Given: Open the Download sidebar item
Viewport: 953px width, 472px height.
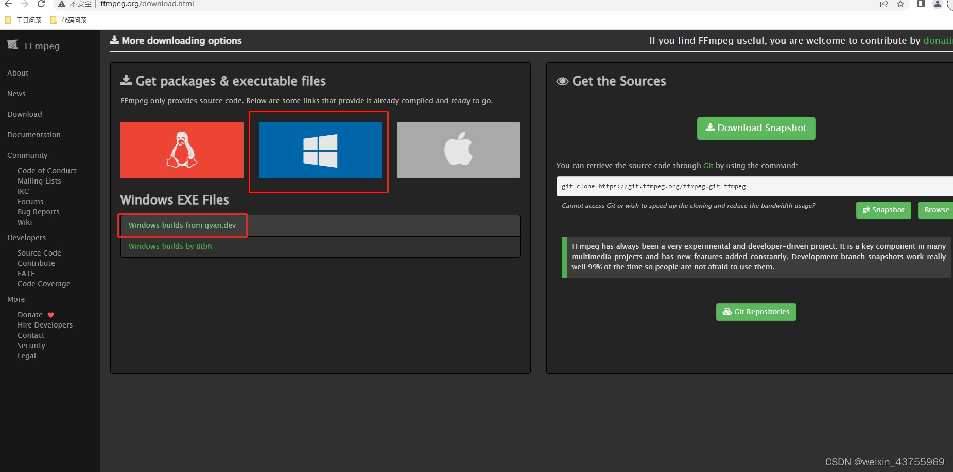Looking at the screenshot, I should point(25,114).
